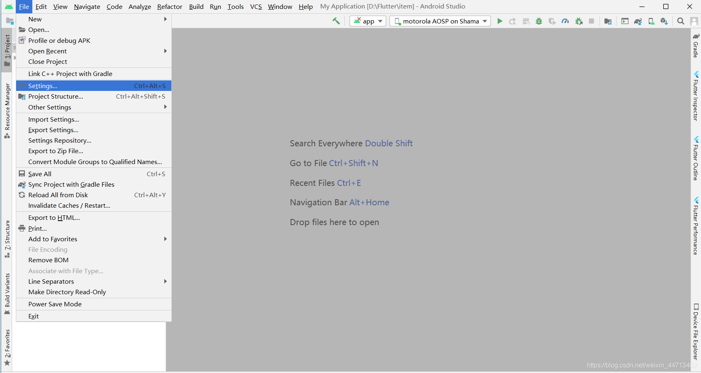
Task: Open the Flutter Performance side panel
Action: (x=696, y=225)
